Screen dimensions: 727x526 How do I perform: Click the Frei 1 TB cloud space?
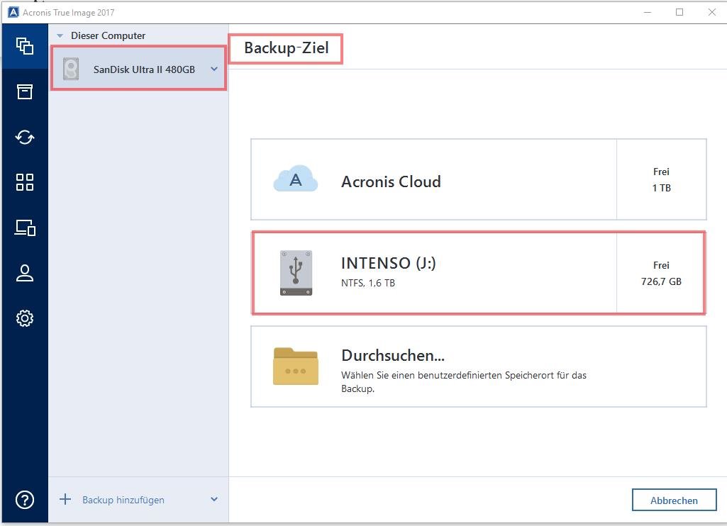pyautogui.click(x=661, y=180)
